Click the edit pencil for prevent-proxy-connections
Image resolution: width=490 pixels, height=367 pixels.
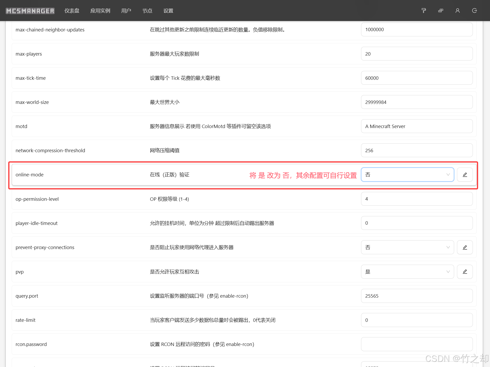click(465, 247)
